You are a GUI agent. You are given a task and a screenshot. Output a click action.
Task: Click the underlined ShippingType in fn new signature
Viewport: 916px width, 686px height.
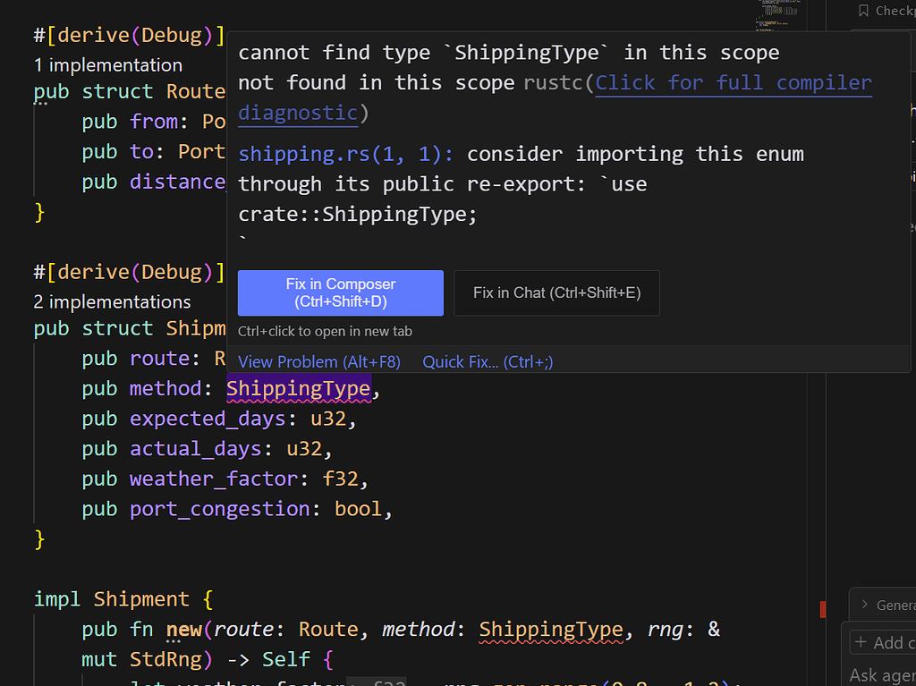(551, 629)
